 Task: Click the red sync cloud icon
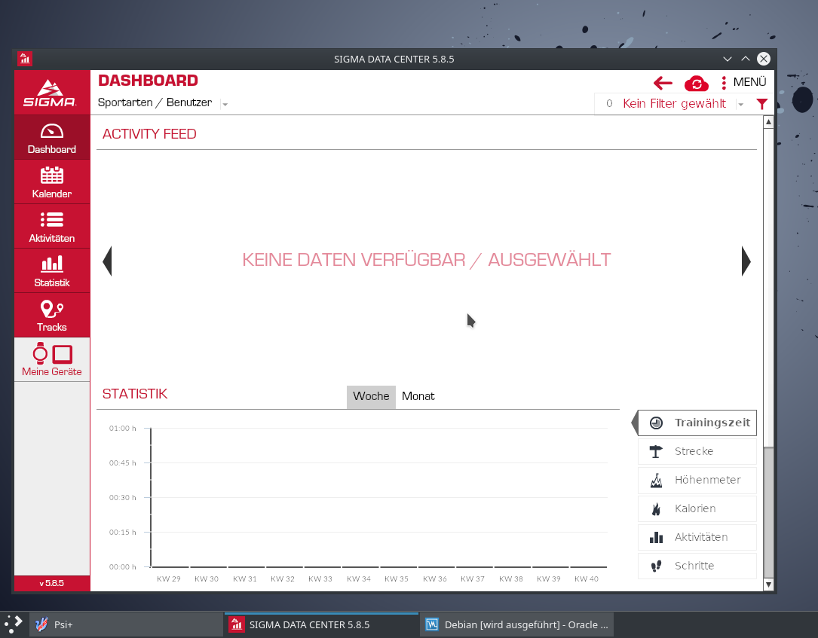click(x=696, y=84)
